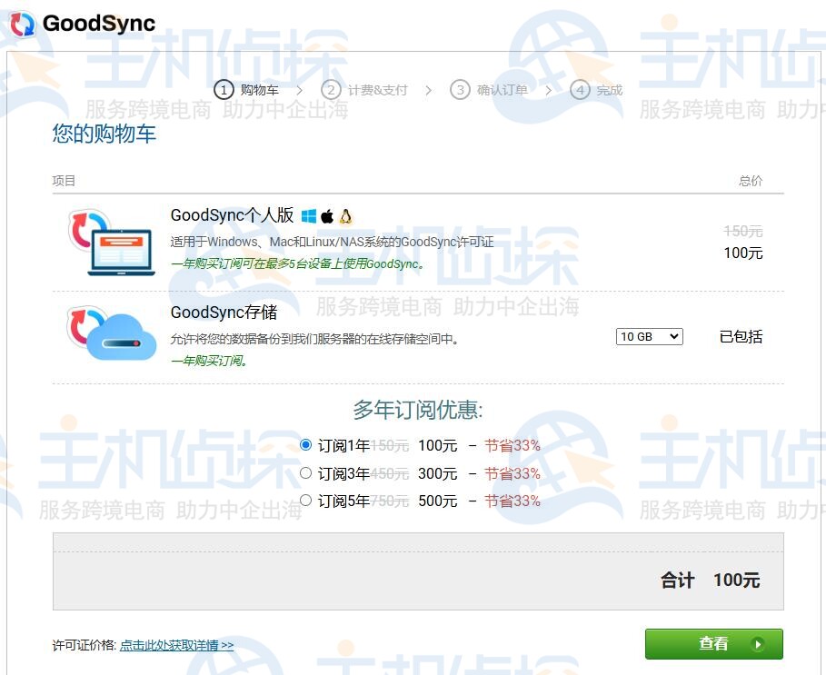Click the step 4 完成 circle icon
This screenshot has width=826, height=675.
pos(578,90)
